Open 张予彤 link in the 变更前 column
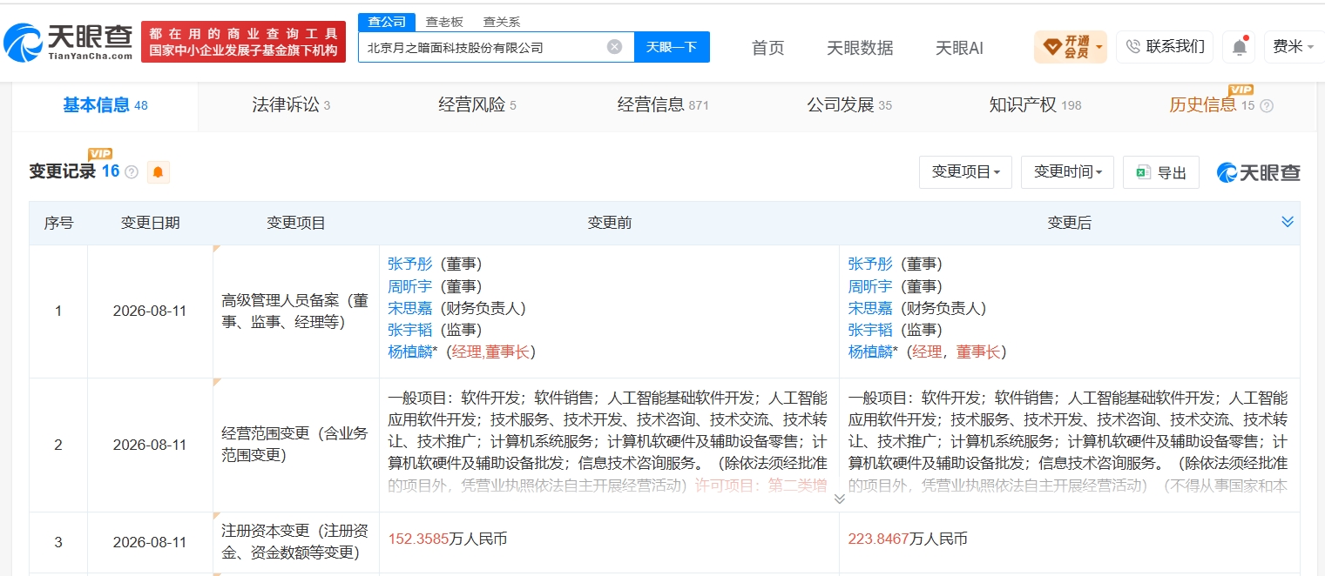Viewport: 1325px width, 576px height. [410, 264]
